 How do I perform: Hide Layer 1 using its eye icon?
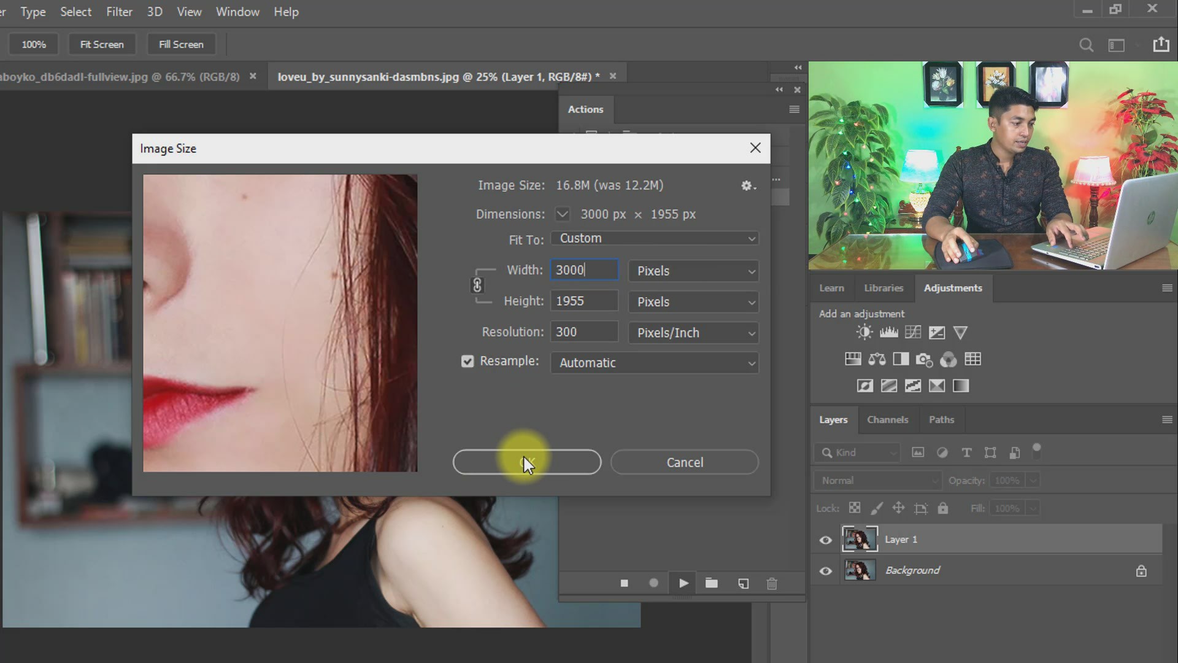tap(826, 540)
